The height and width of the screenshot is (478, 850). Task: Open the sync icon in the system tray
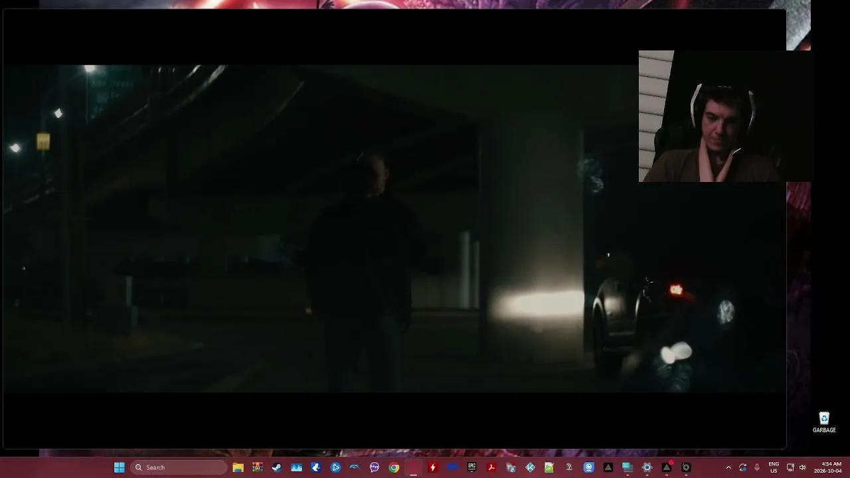tap(742, 467)
